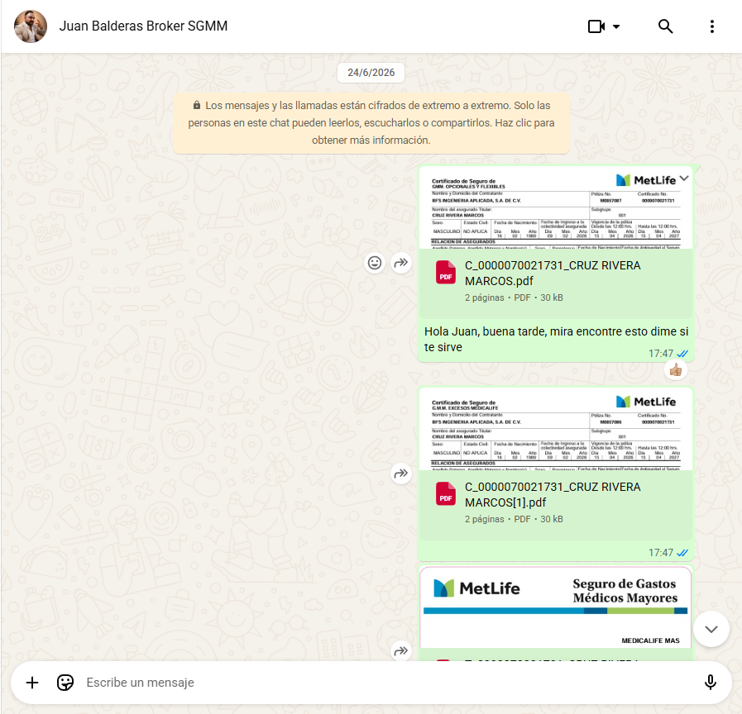The image size is (742, 714).
Task: Jump to latest messages with down-arrow button
Action: pos(711,629)
